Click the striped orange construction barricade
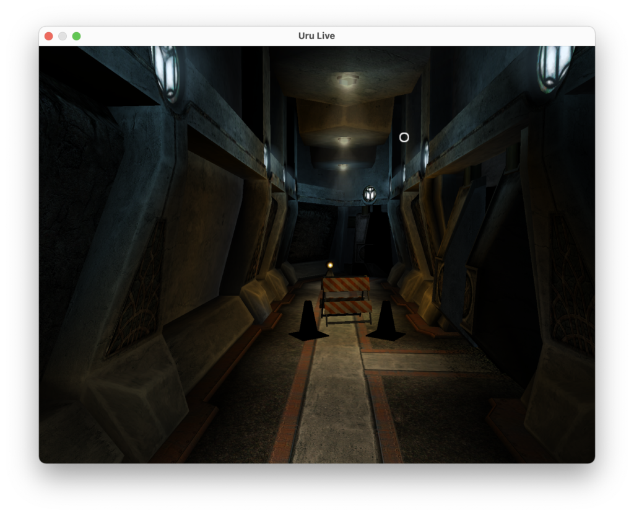Viewport: 634px width, 515px height. pos(347,299)
